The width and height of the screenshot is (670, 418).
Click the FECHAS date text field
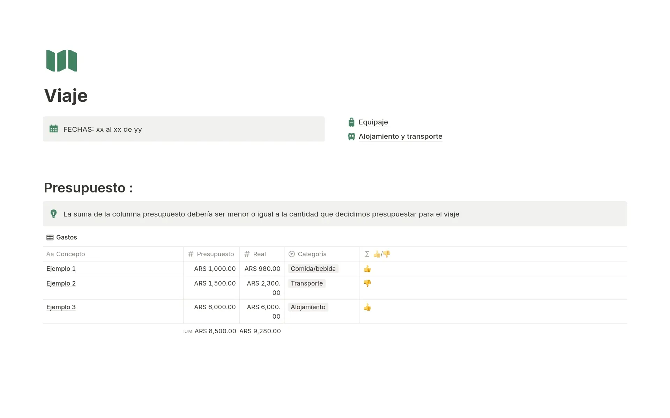[x=103, y=129]
